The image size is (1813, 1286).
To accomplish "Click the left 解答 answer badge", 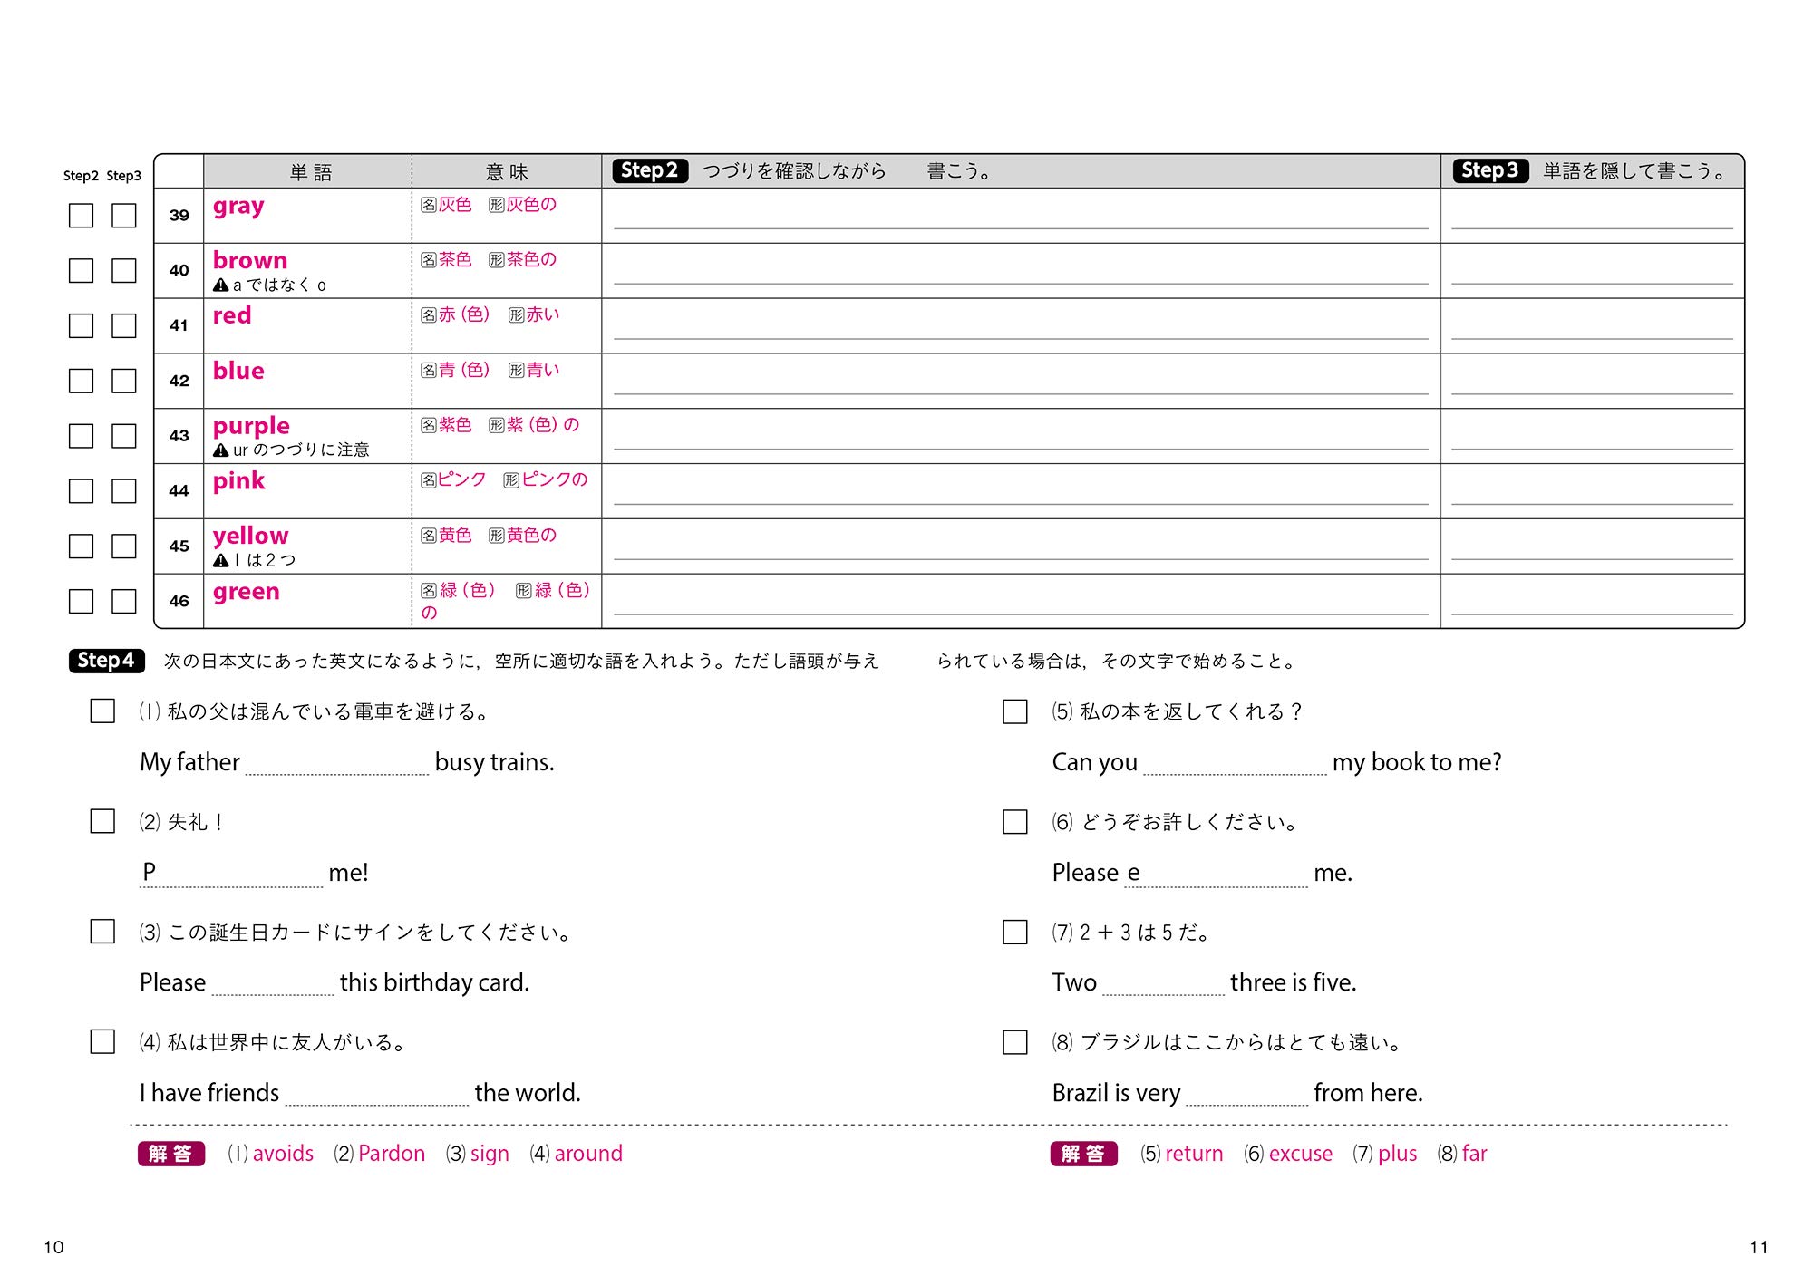I will click(170, 1154).
